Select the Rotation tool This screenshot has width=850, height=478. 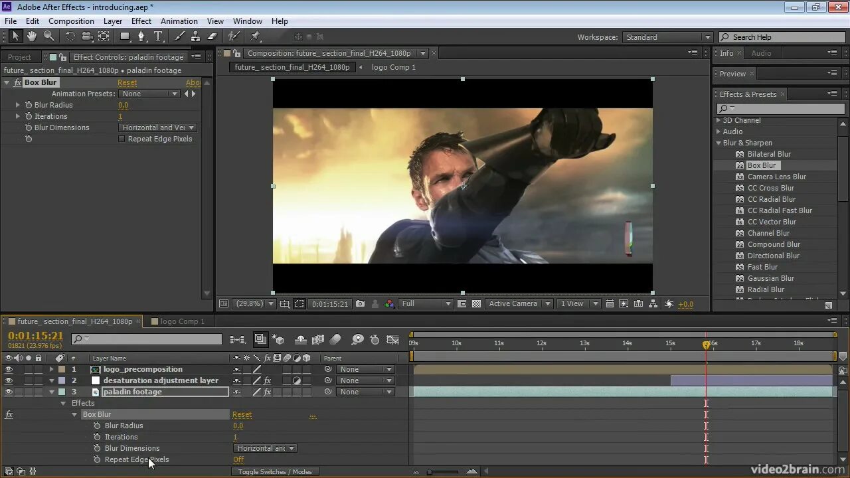(70, 37)
